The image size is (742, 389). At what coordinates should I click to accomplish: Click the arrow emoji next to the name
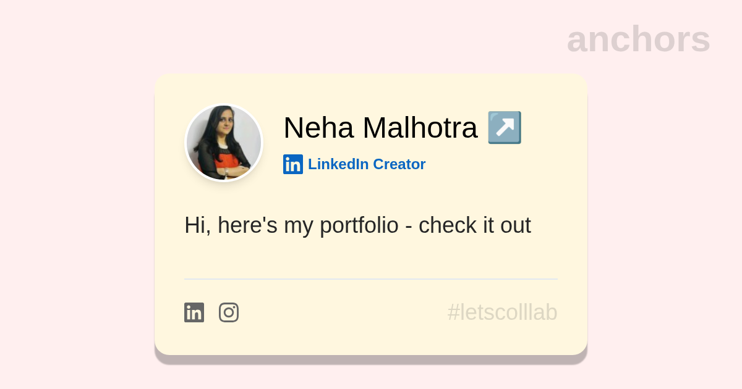pos(505,128)
